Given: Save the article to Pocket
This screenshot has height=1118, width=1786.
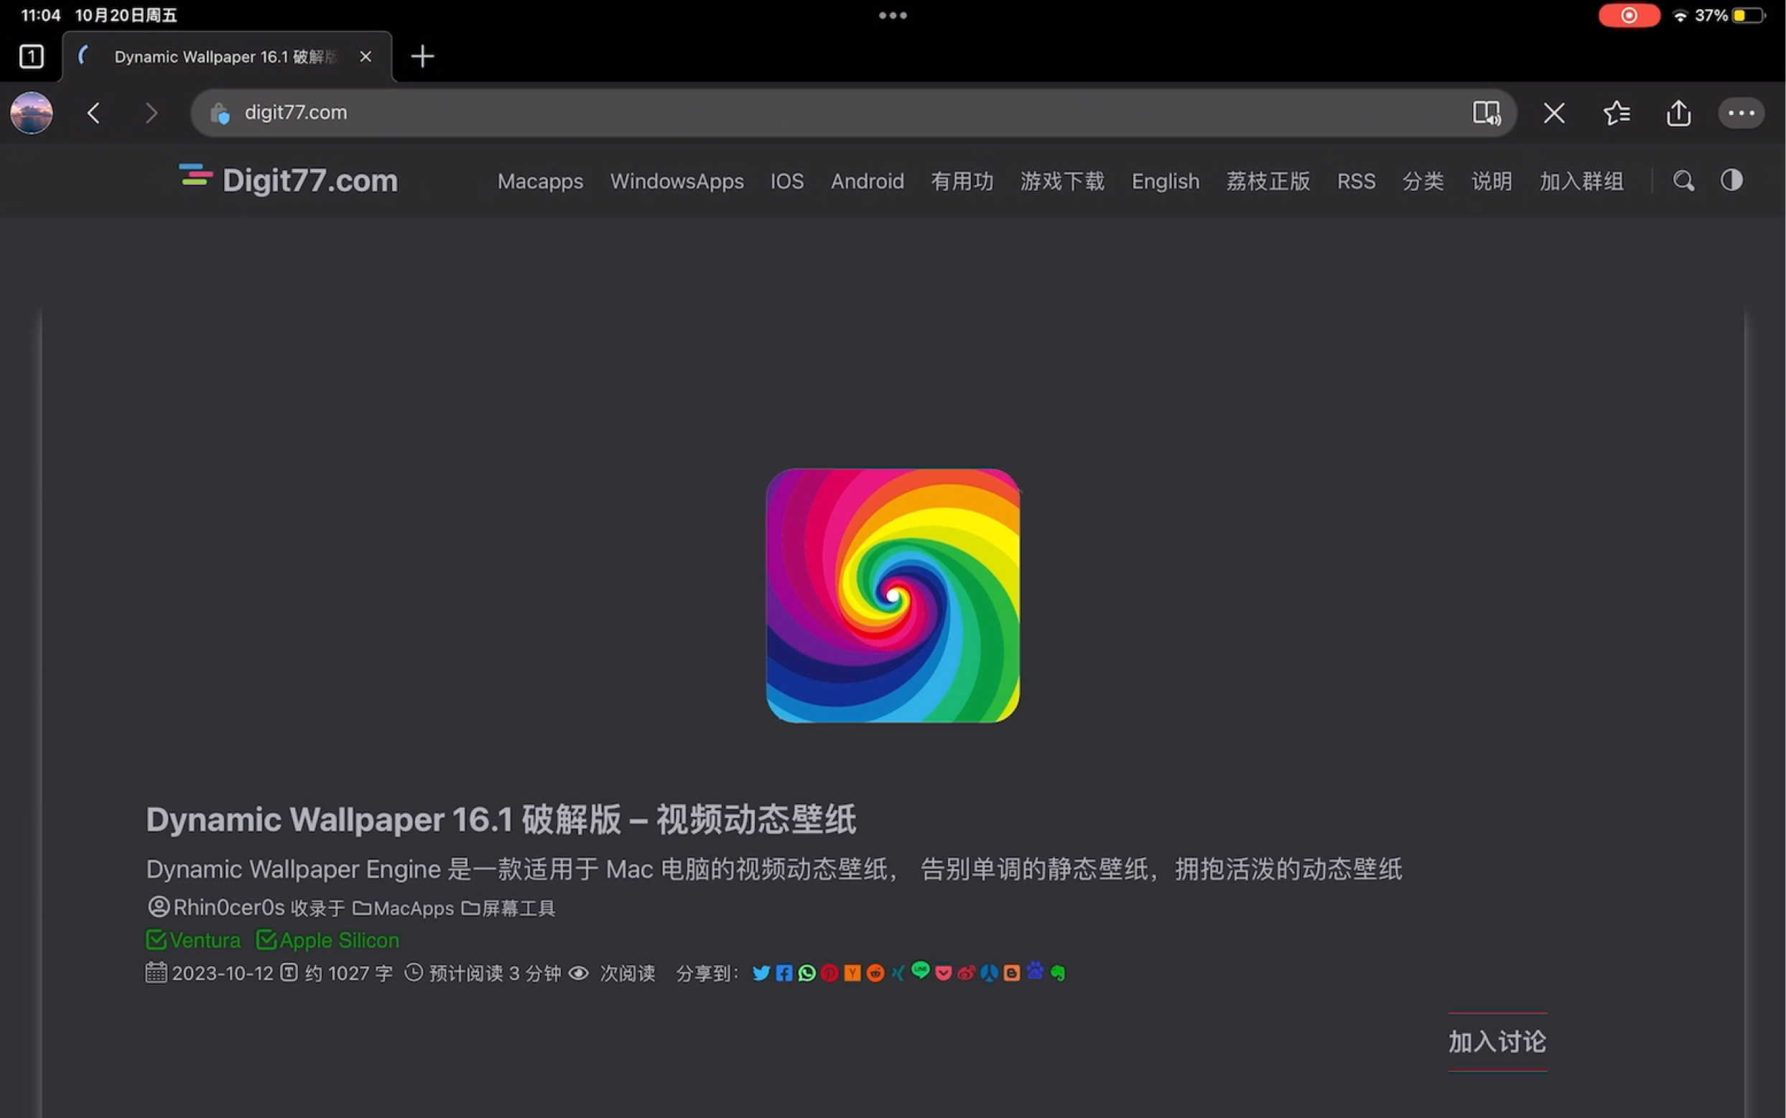Looking at the screenshot, I should [x=943, y=973].
